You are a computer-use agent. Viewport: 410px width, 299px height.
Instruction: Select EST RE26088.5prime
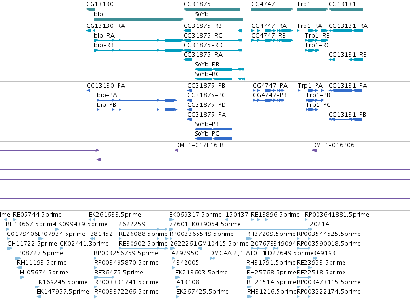click(x=143, y=234)
